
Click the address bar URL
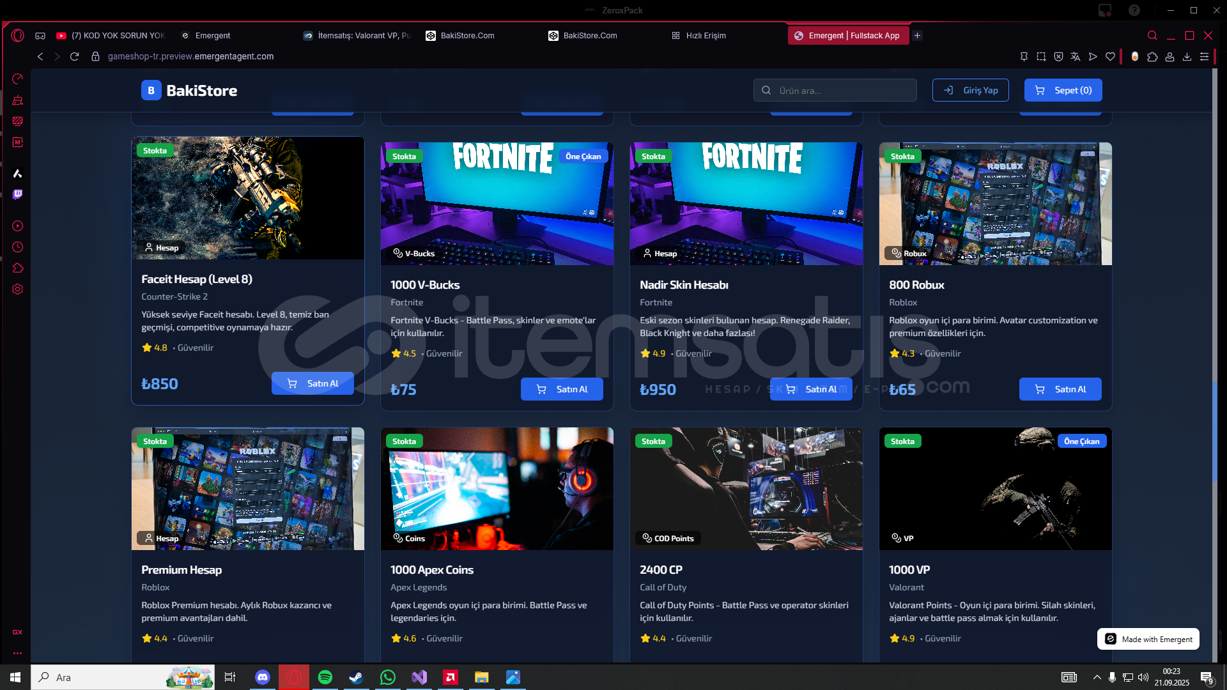pos(190,56)
